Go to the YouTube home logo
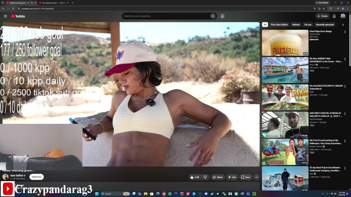The width and height of the screenshot is (351, 197). (x=18, y=16)
